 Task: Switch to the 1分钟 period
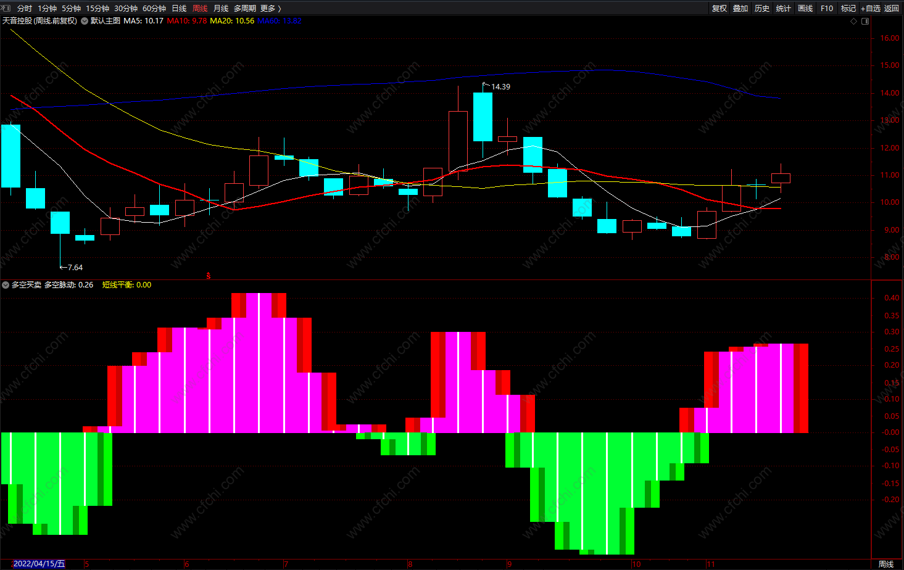click(47, 8)
